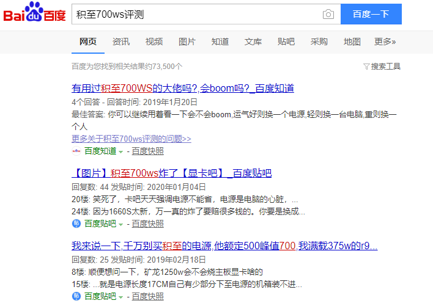
Task: Open the 贴吧 tab
Action: (286, 42)
